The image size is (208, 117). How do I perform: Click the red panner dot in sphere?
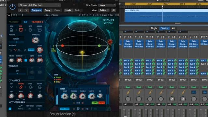63,46
